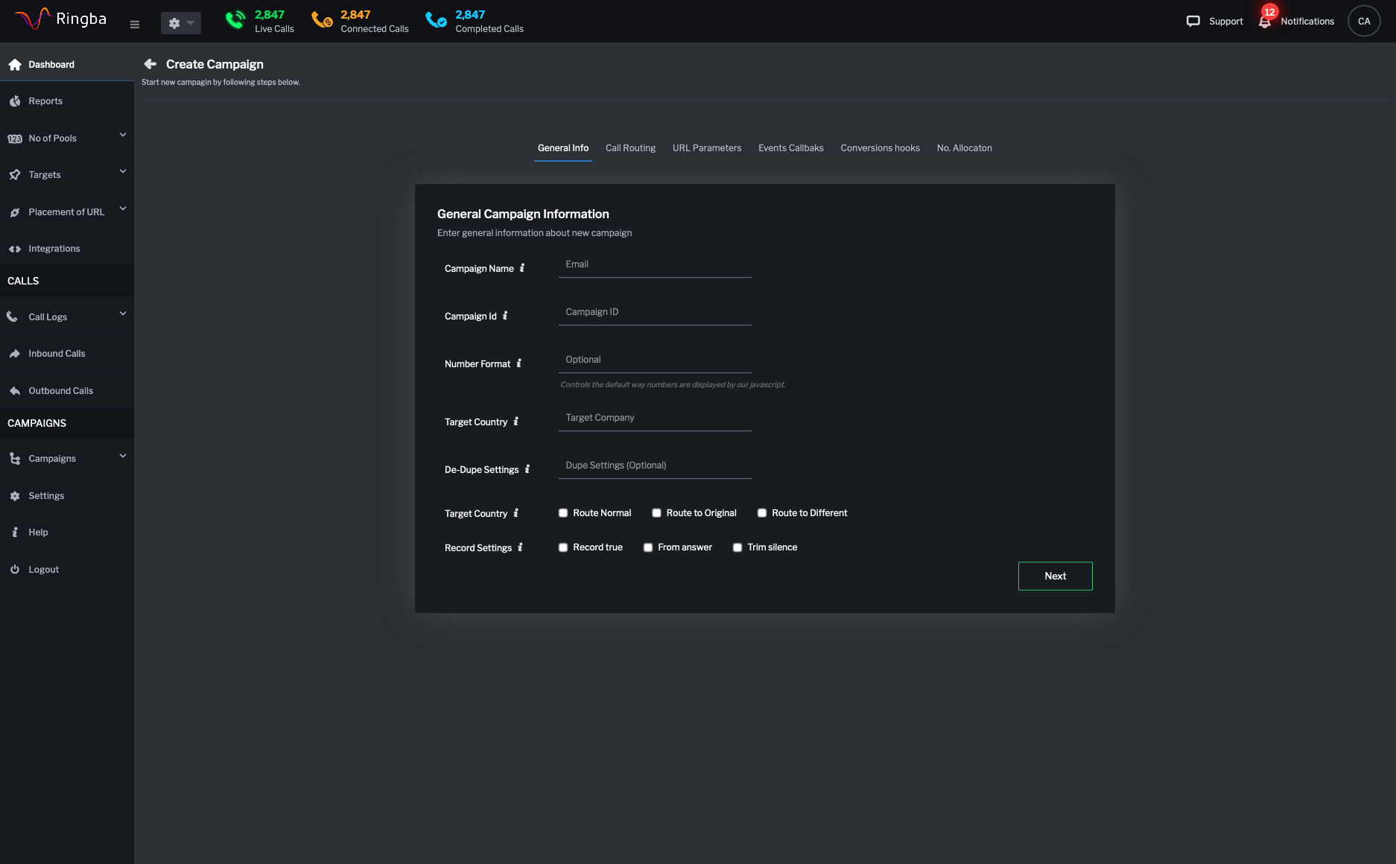Click the back arrow beside Create Campaign
1396x864 pixels.
(x=150, y=64)
